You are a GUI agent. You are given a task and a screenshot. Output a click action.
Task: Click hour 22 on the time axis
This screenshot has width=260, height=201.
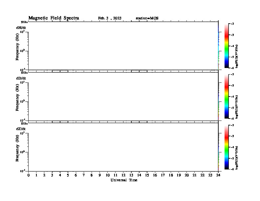coord(203,175)
